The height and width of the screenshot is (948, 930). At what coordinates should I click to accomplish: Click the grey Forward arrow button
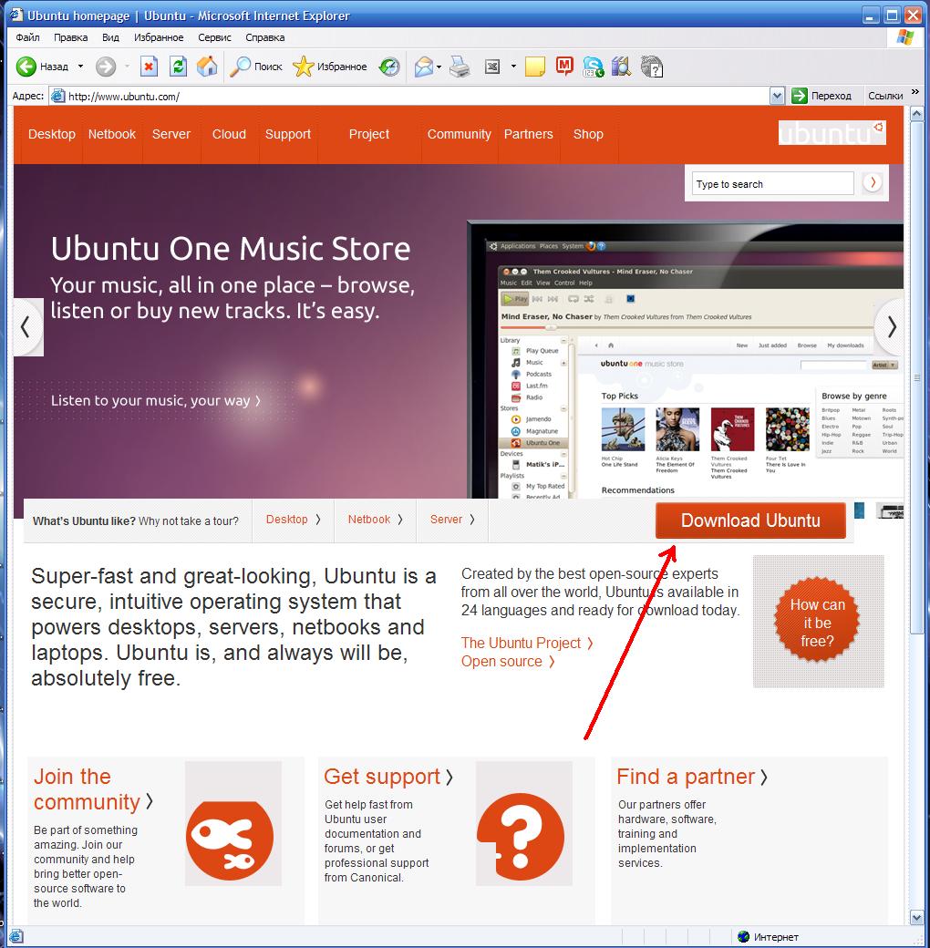pyautogui.click(x=106, y=67)
